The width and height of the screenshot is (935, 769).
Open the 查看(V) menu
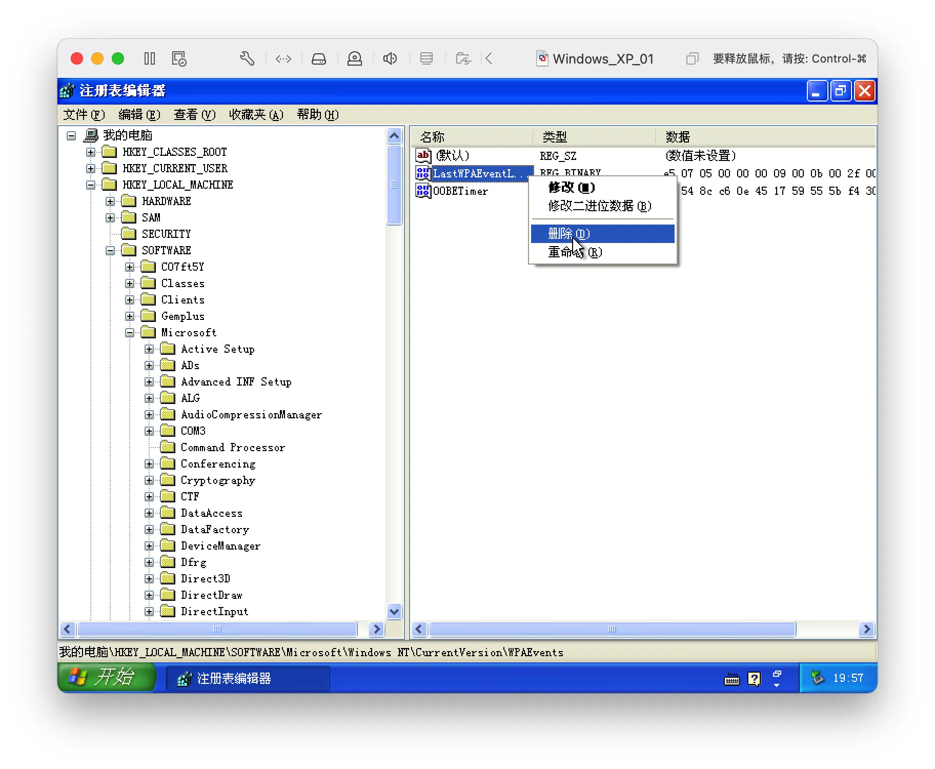pos(195,115)
